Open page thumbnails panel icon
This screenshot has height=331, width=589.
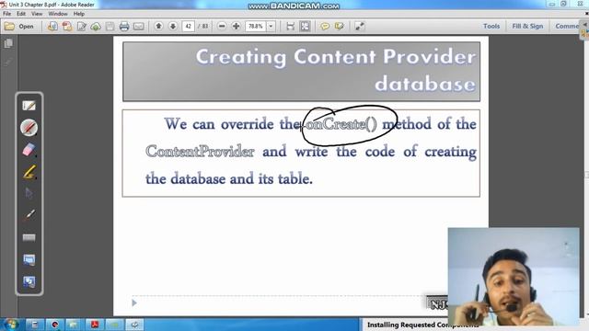pyautogui.click(x=8, y=43)
